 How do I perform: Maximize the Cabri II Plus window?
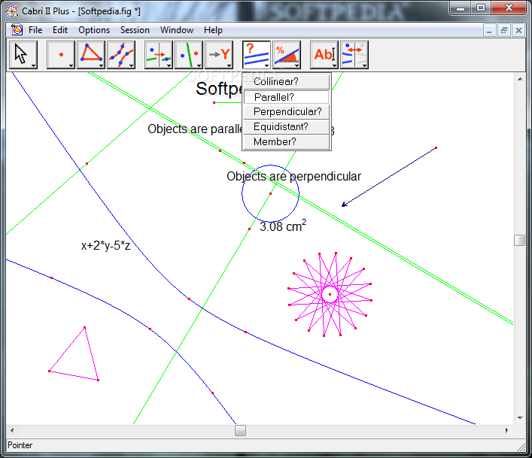click(x=481, y=8)
